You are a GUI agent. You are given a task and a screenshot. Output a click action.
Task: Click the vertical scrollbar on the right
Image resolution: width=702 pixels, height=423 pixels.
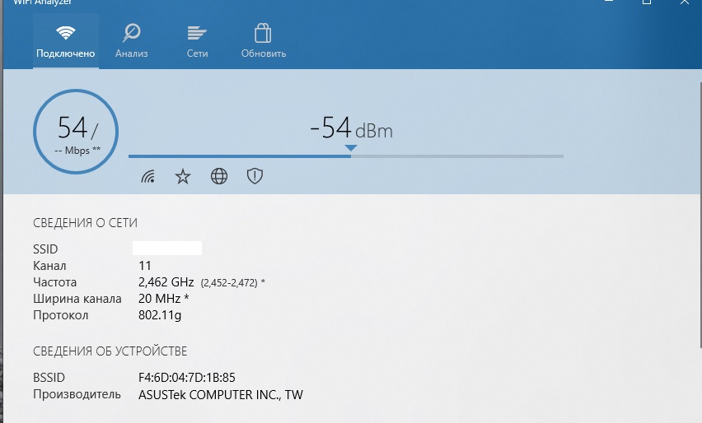700,214
